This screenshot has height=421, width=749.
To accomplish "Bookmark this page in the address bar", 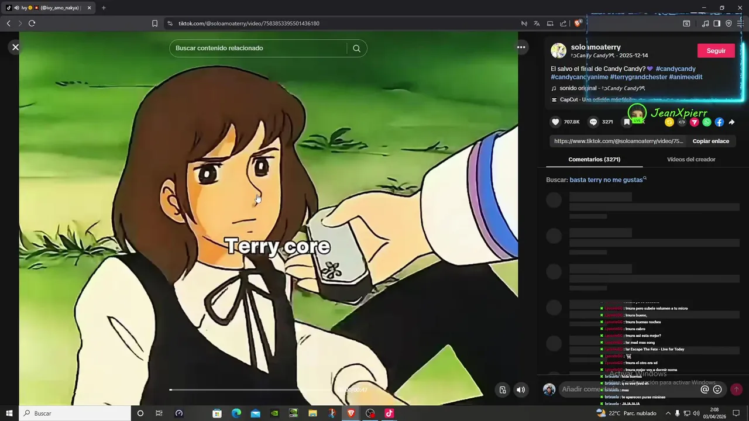I will [154, 23].
